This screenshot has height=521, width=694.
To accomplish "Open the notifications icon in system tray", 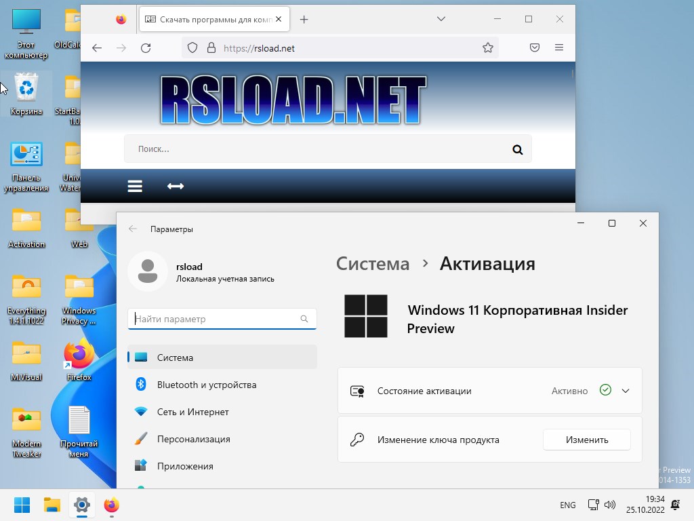I will click(x=676, y=505).
